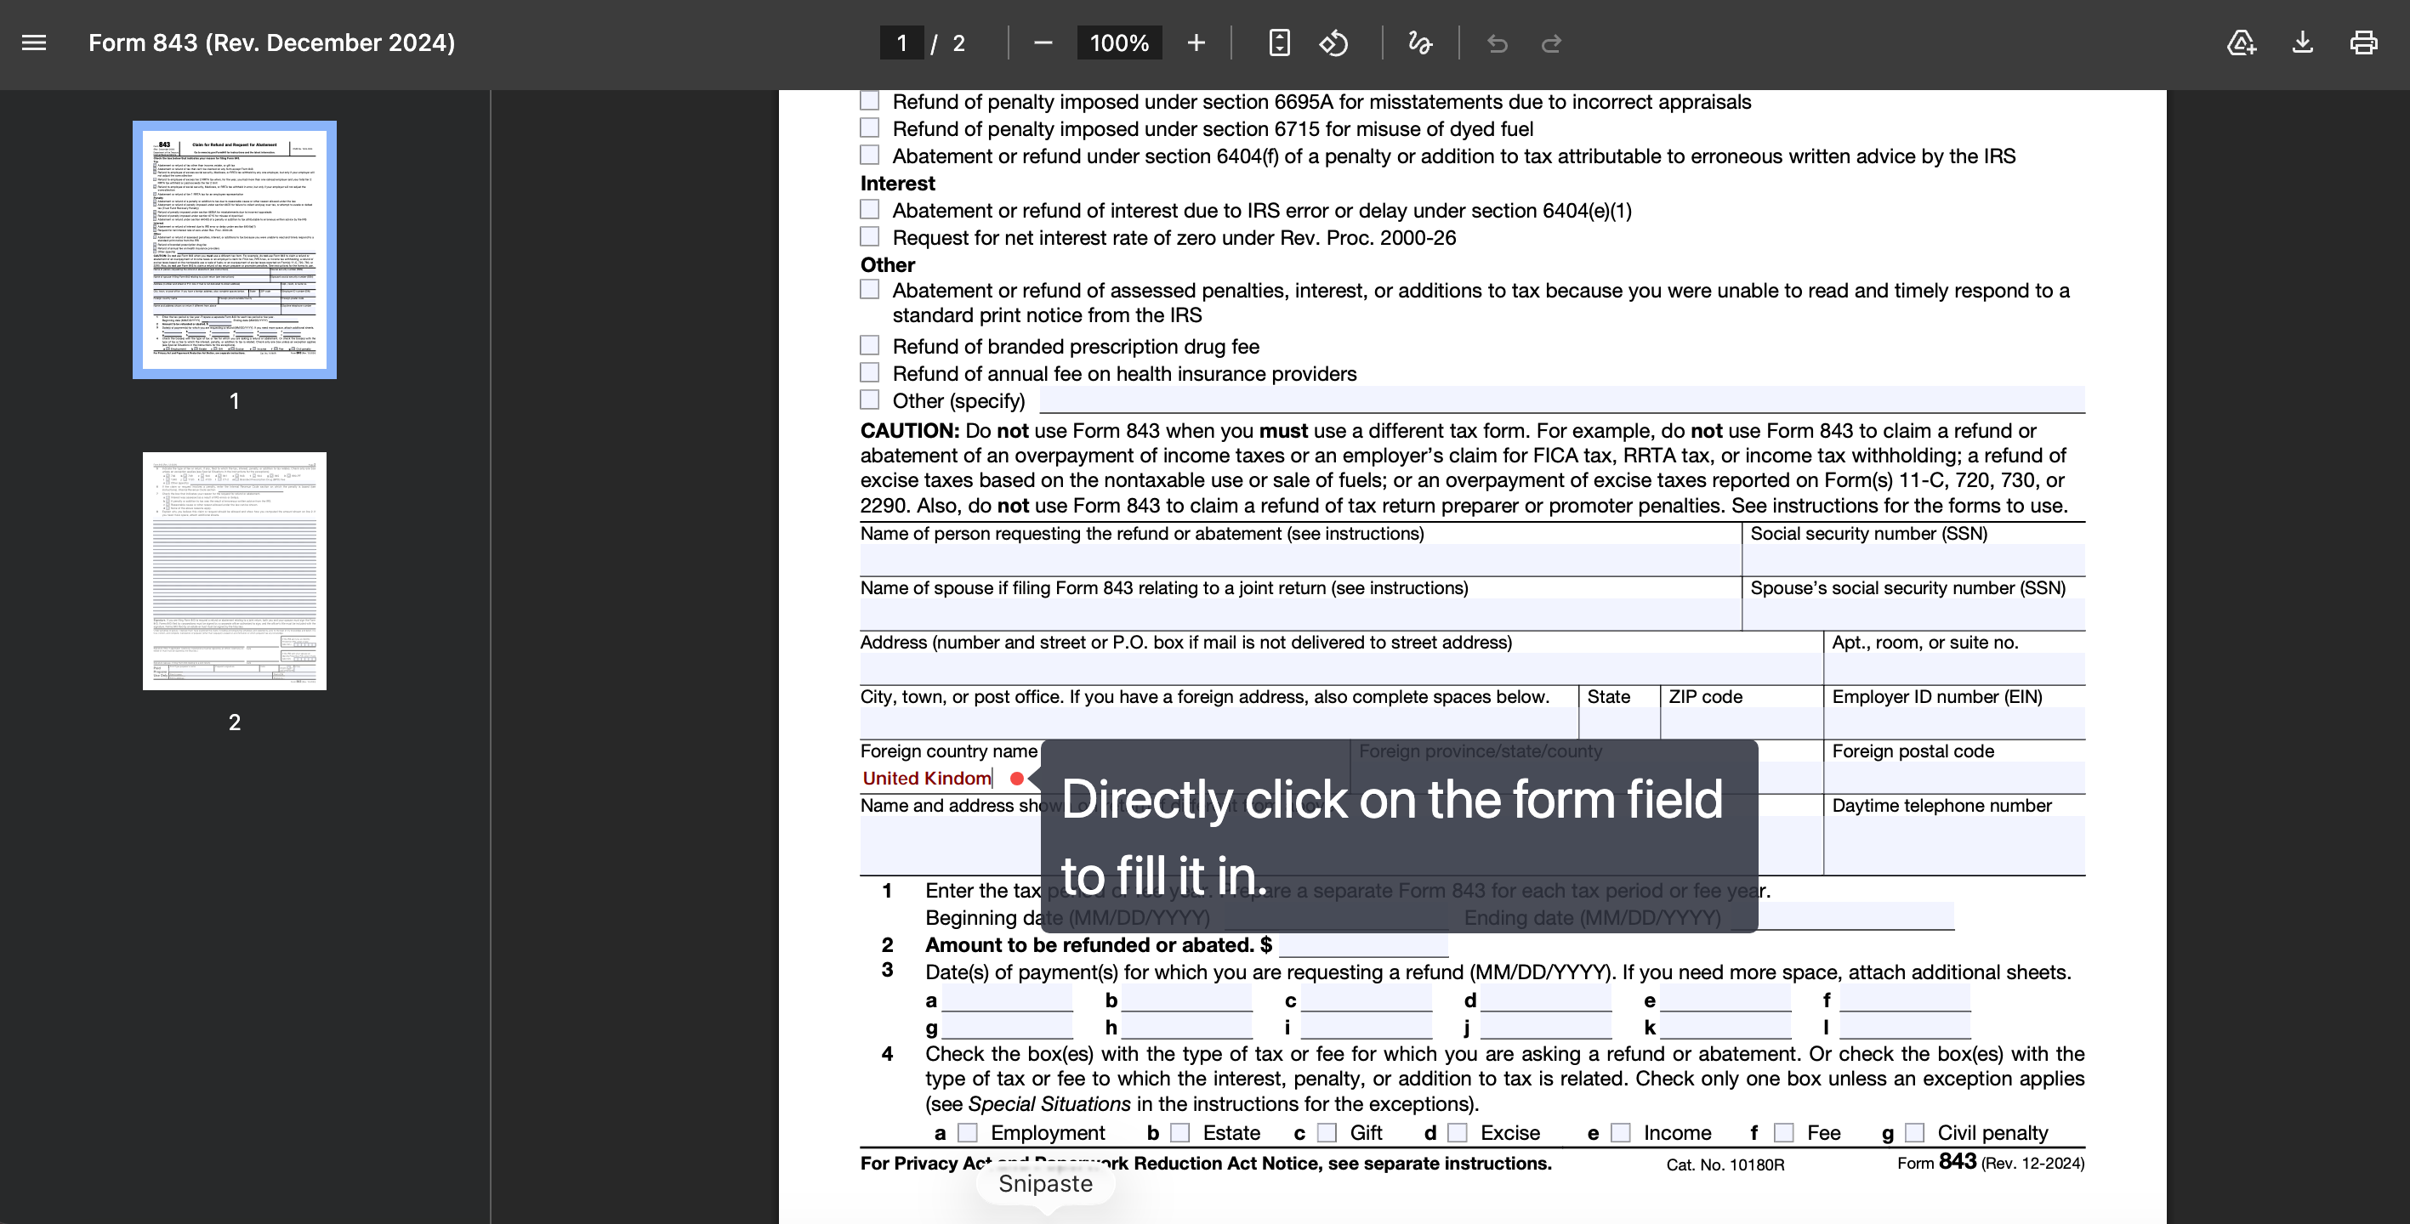Click the zoom out minus button
The height and width of the screenshot is (1224, 2410).
click(1043, 43)
